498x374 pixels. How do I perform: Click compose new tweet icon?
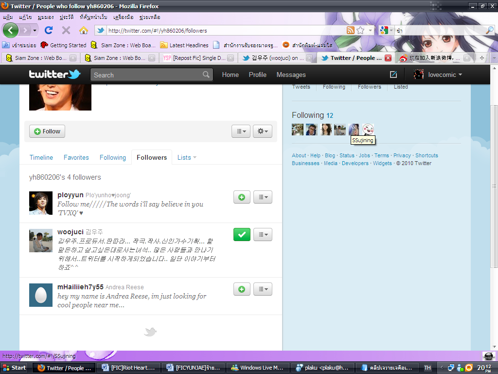tap(393, 75)
